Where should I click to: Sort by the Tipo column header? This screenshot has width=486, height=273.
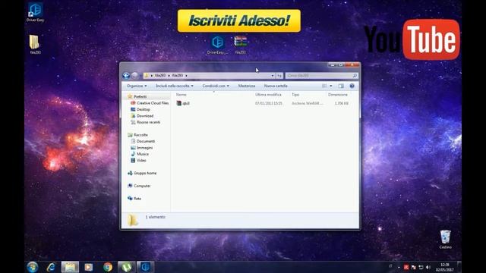pos(295,95)
